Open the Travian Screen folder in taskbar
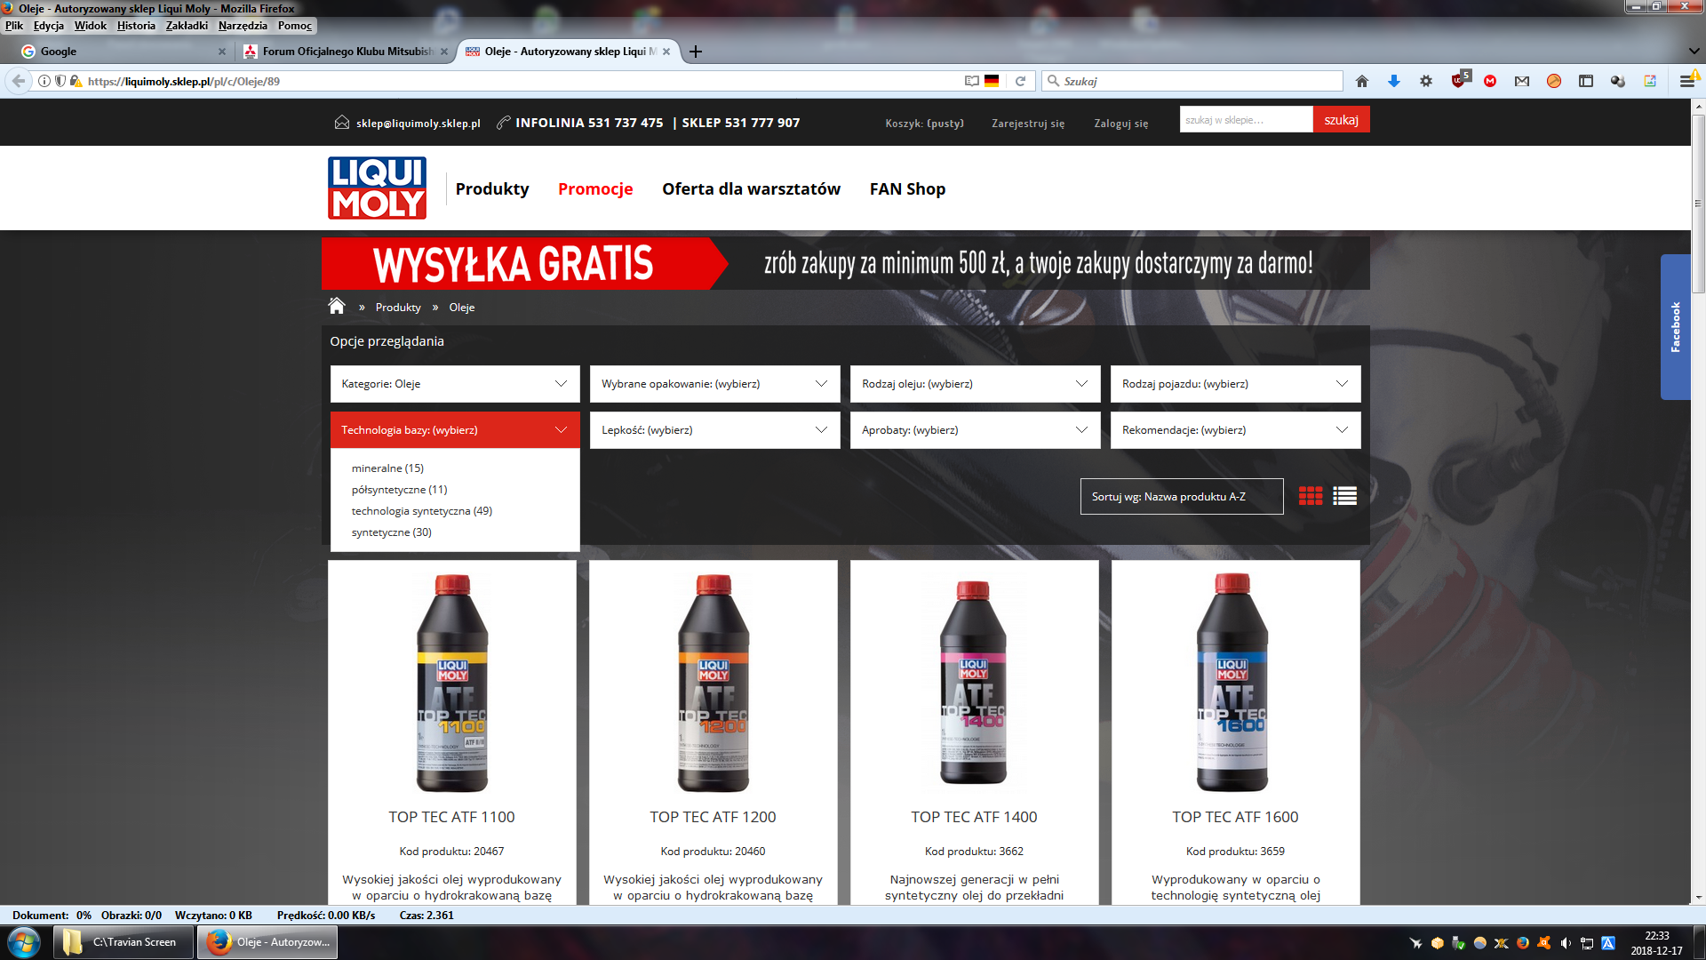1706x960 pixels. point(124,942)
